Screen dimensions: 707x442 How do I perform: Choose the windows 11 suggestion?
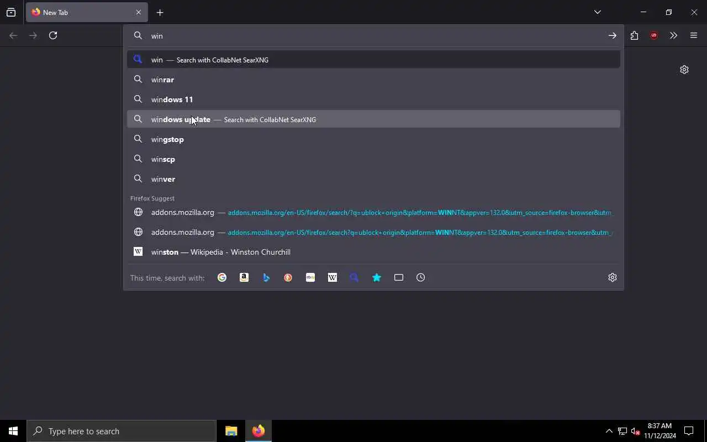(x=373, y=99)
